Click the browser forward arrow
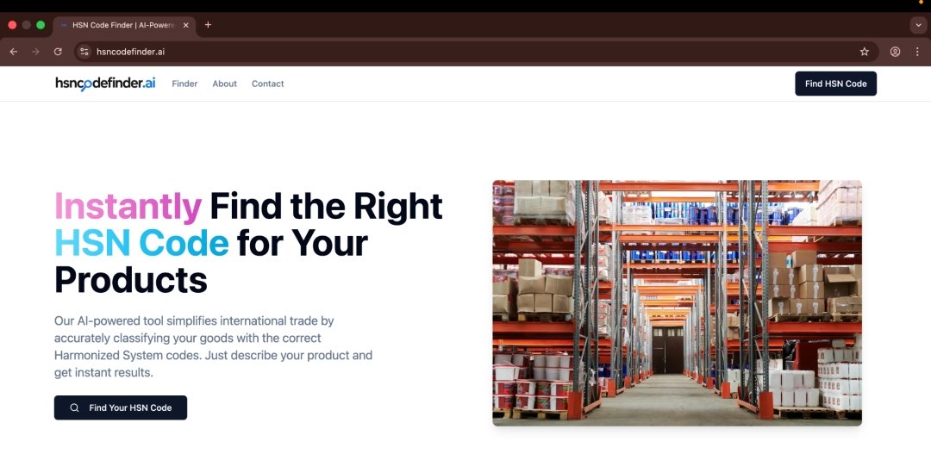Screen dimensions: 931x454 pyautogui.click(x=35, y=52)
